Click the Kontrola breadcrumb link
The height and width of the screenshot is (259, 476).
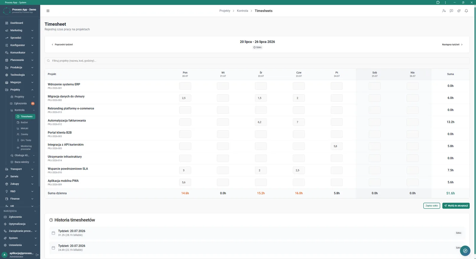tap(242, 11)
